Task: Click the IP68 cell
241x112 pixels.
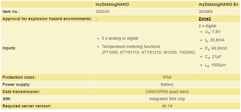Action: [167, 77]
